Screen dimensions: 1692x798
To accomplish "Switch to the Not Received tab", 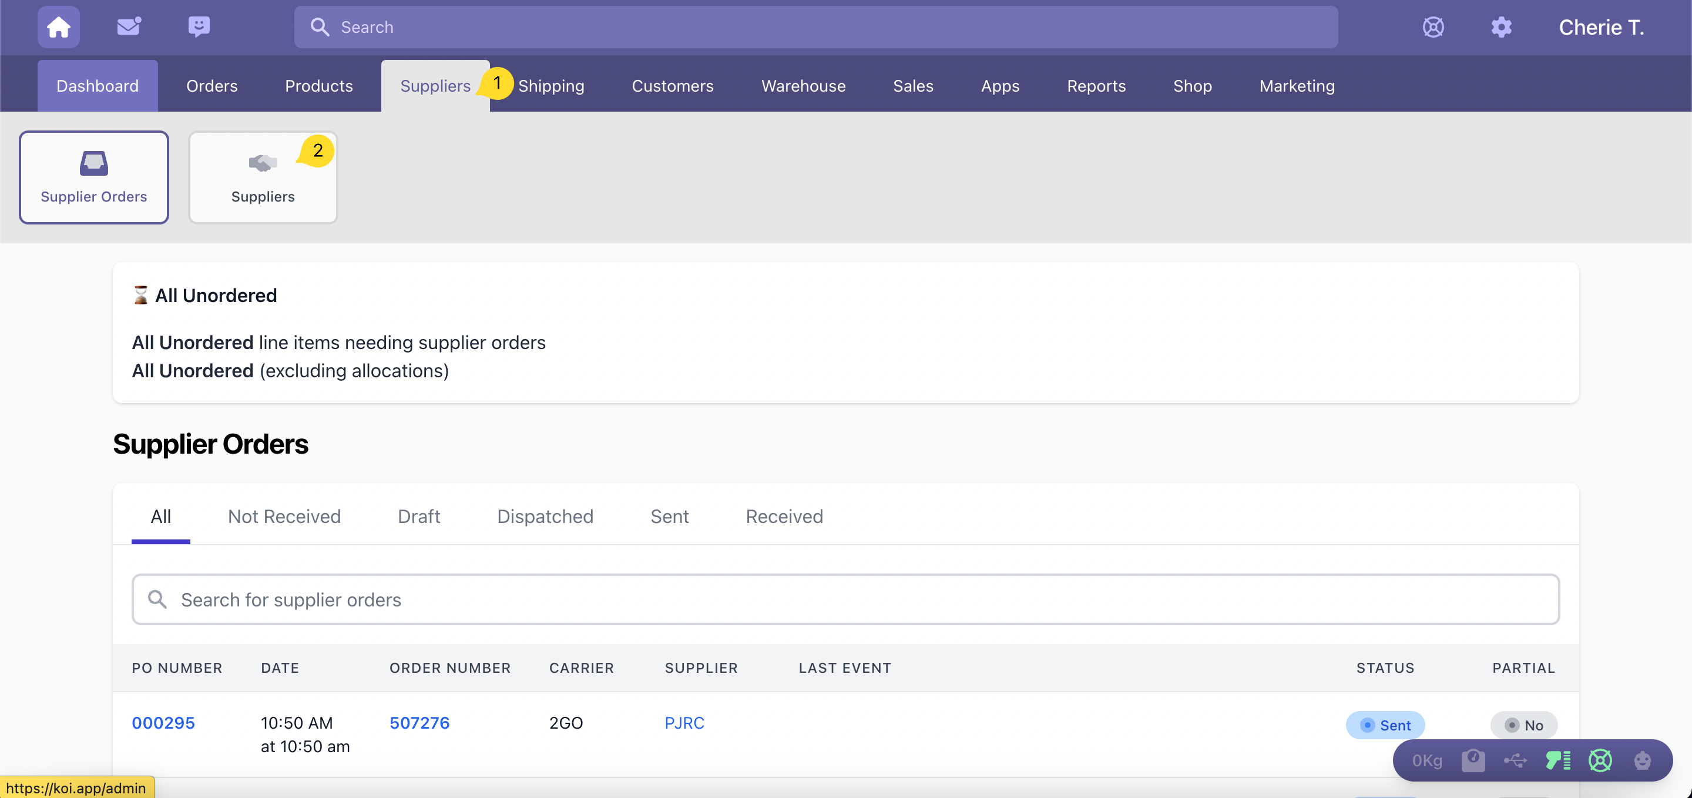I will click(x=284, y=517).
